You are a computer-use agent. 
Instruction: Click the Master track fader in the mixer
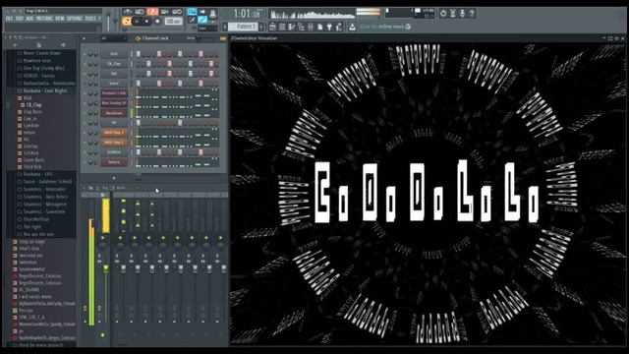pyautogui.click(x=105, y=268)
